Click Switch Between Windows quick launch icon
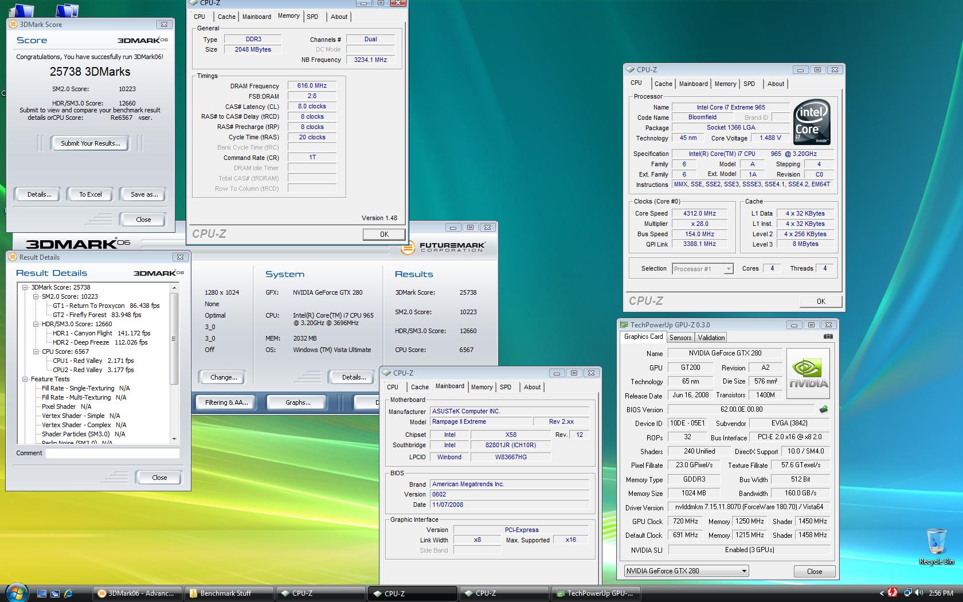This screenshot has width=963, height=602. pyautogui.click(x=55, y=593)
